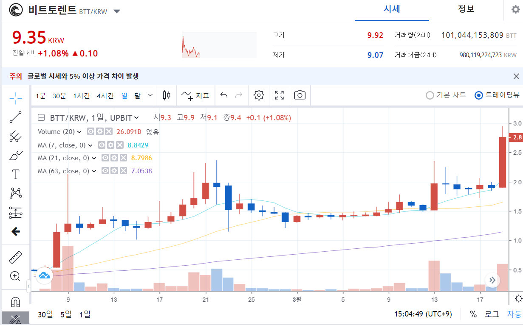Take a chart snapshot with camera
Screen dimensions: 523x325
click(300, 95)
